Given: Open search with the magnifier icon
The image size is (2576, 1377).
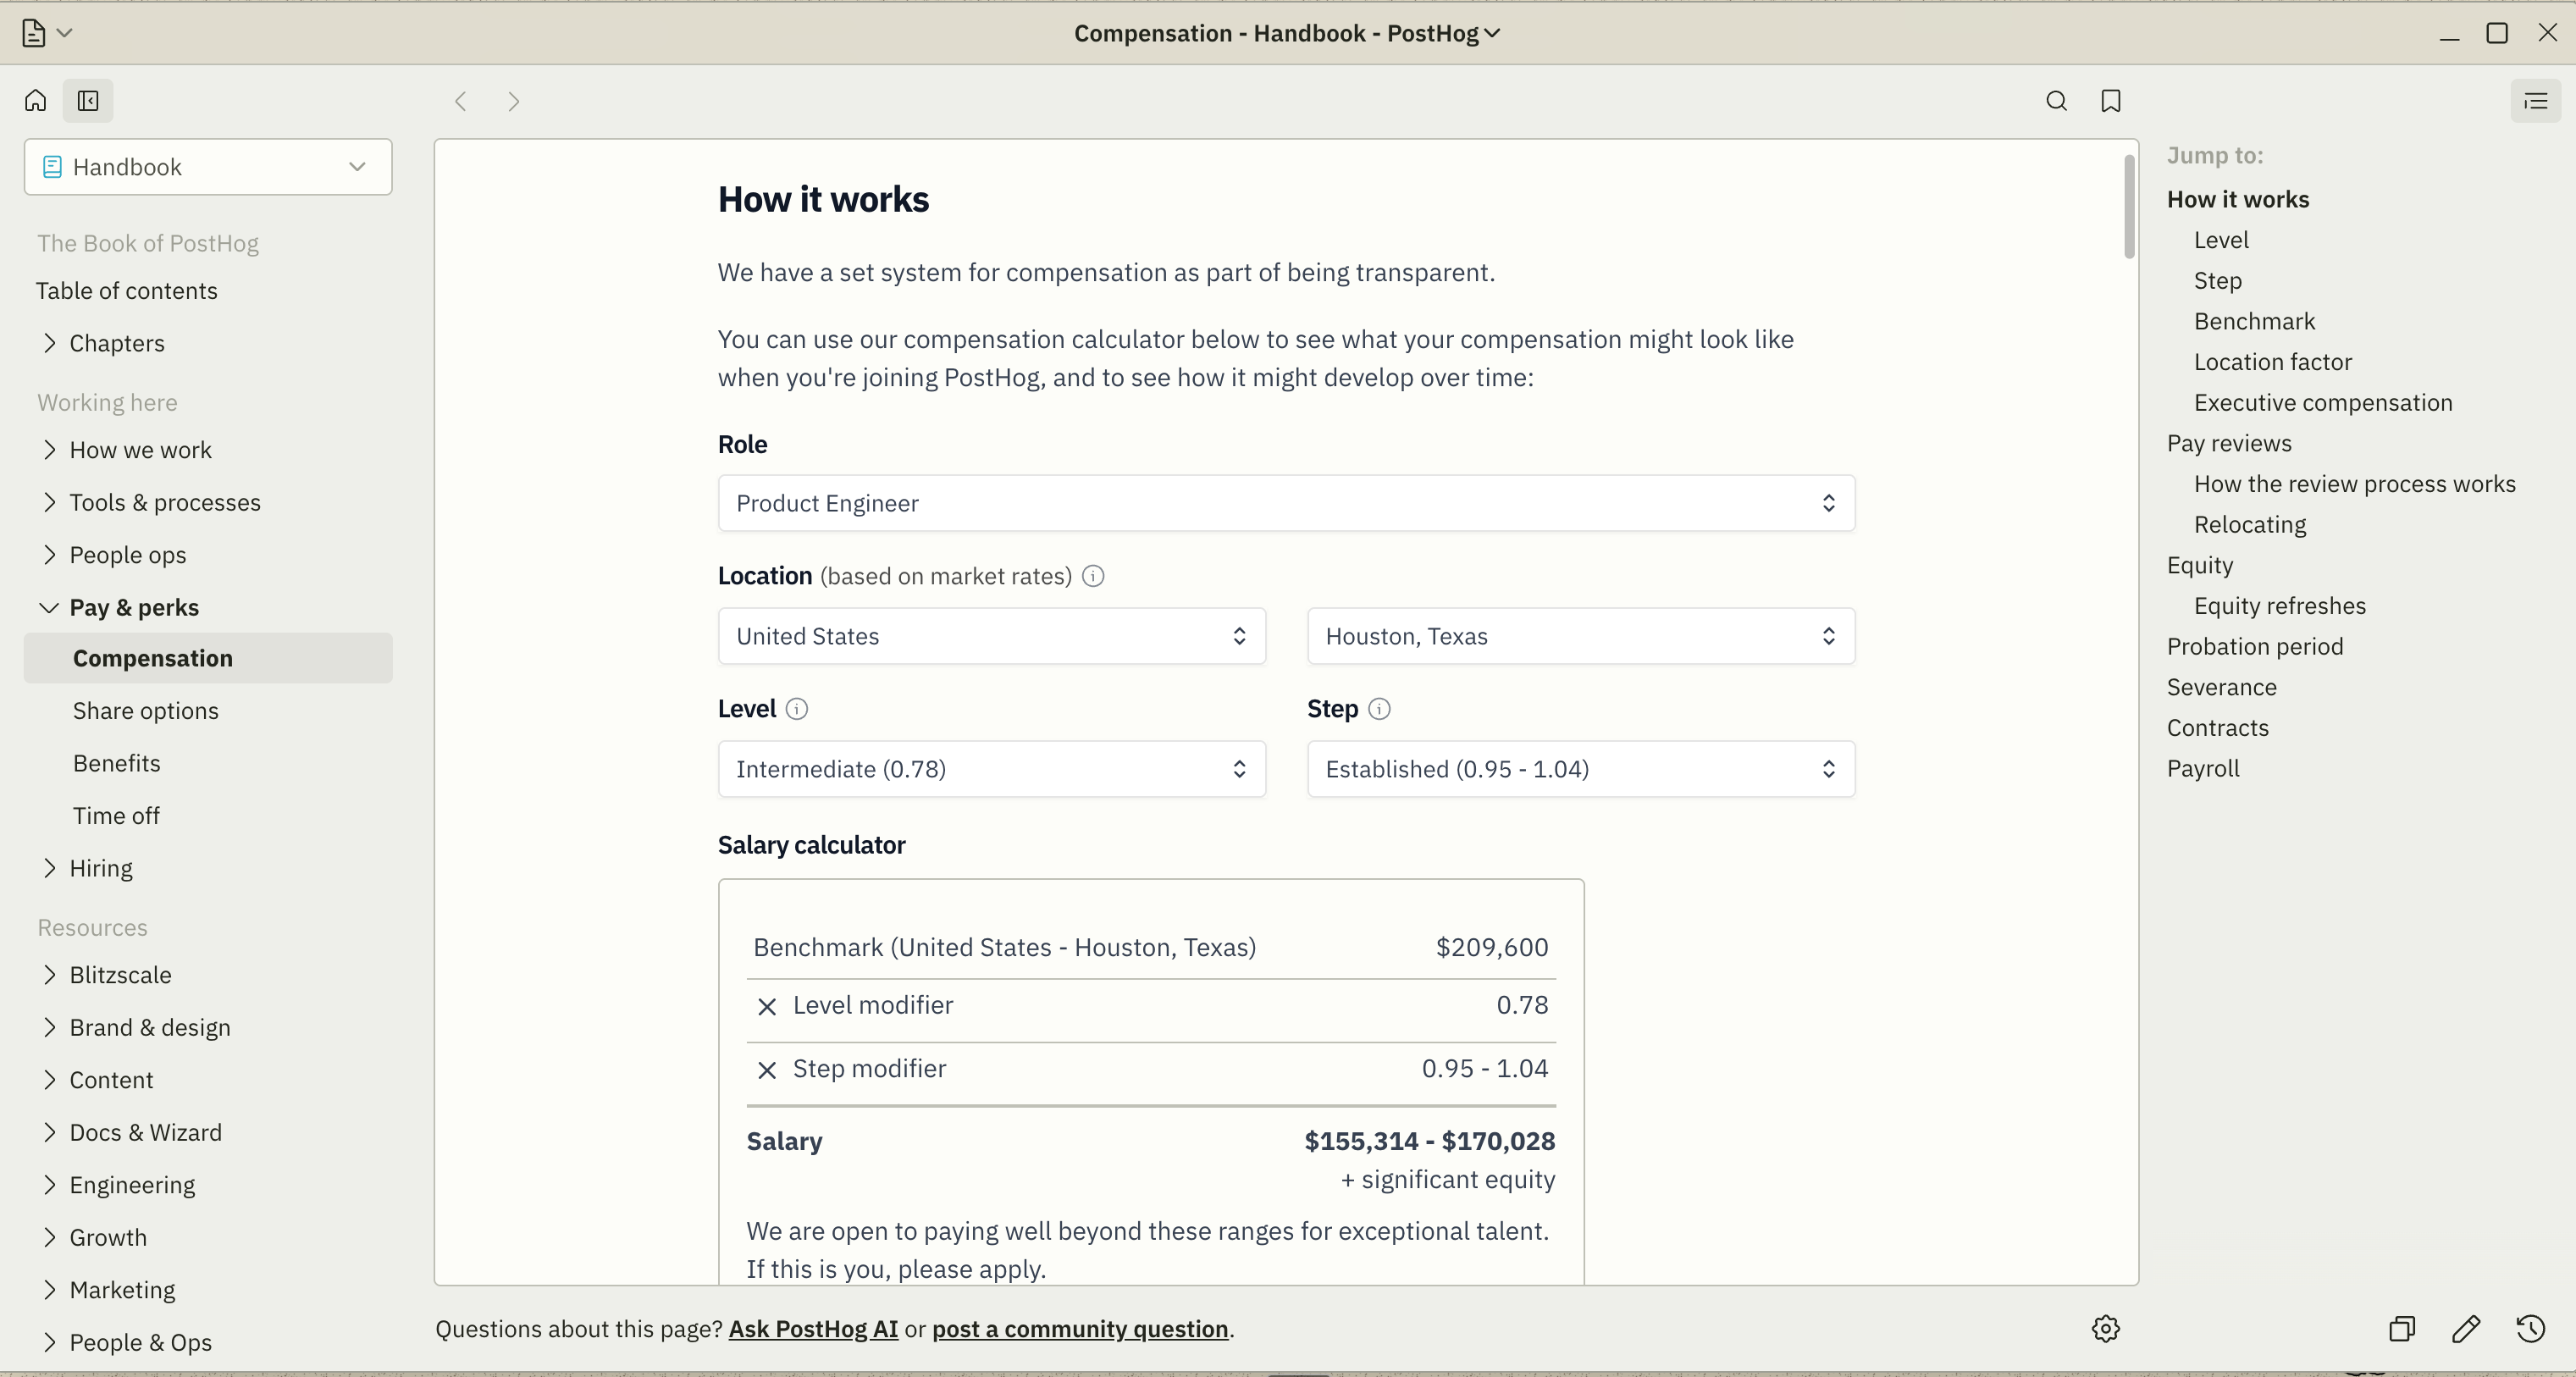Looking at the screenshot, I should coord(2056,101).
